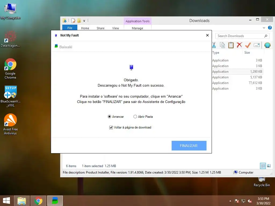Viewport: 275px width, 206px height.
Task: Click the red Delete X icon
Action: tap(239, 45)
